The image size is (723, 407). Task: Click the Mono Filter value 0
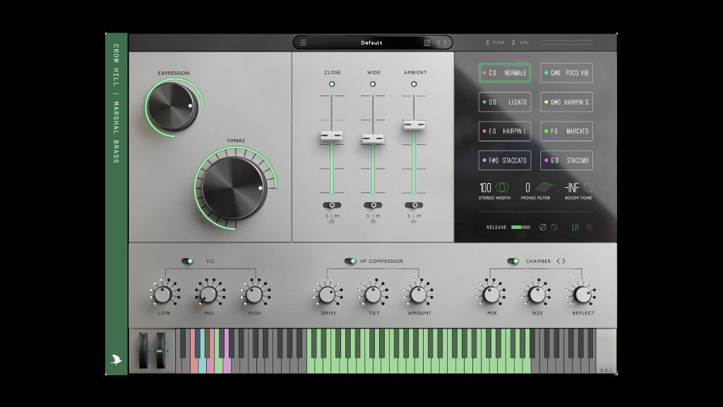(x=527, y=188)
